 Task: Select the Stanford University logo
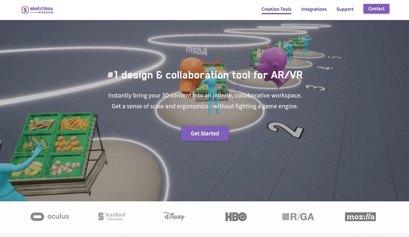click(112, 216)
